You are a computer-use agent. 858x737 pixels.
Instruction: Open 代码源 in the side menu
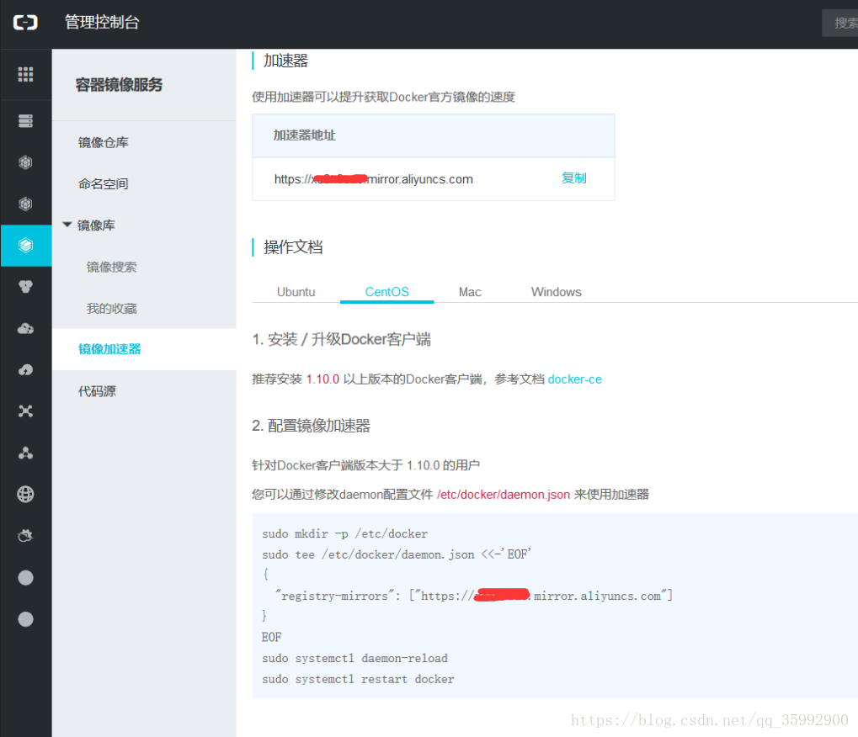click(97, 391)
